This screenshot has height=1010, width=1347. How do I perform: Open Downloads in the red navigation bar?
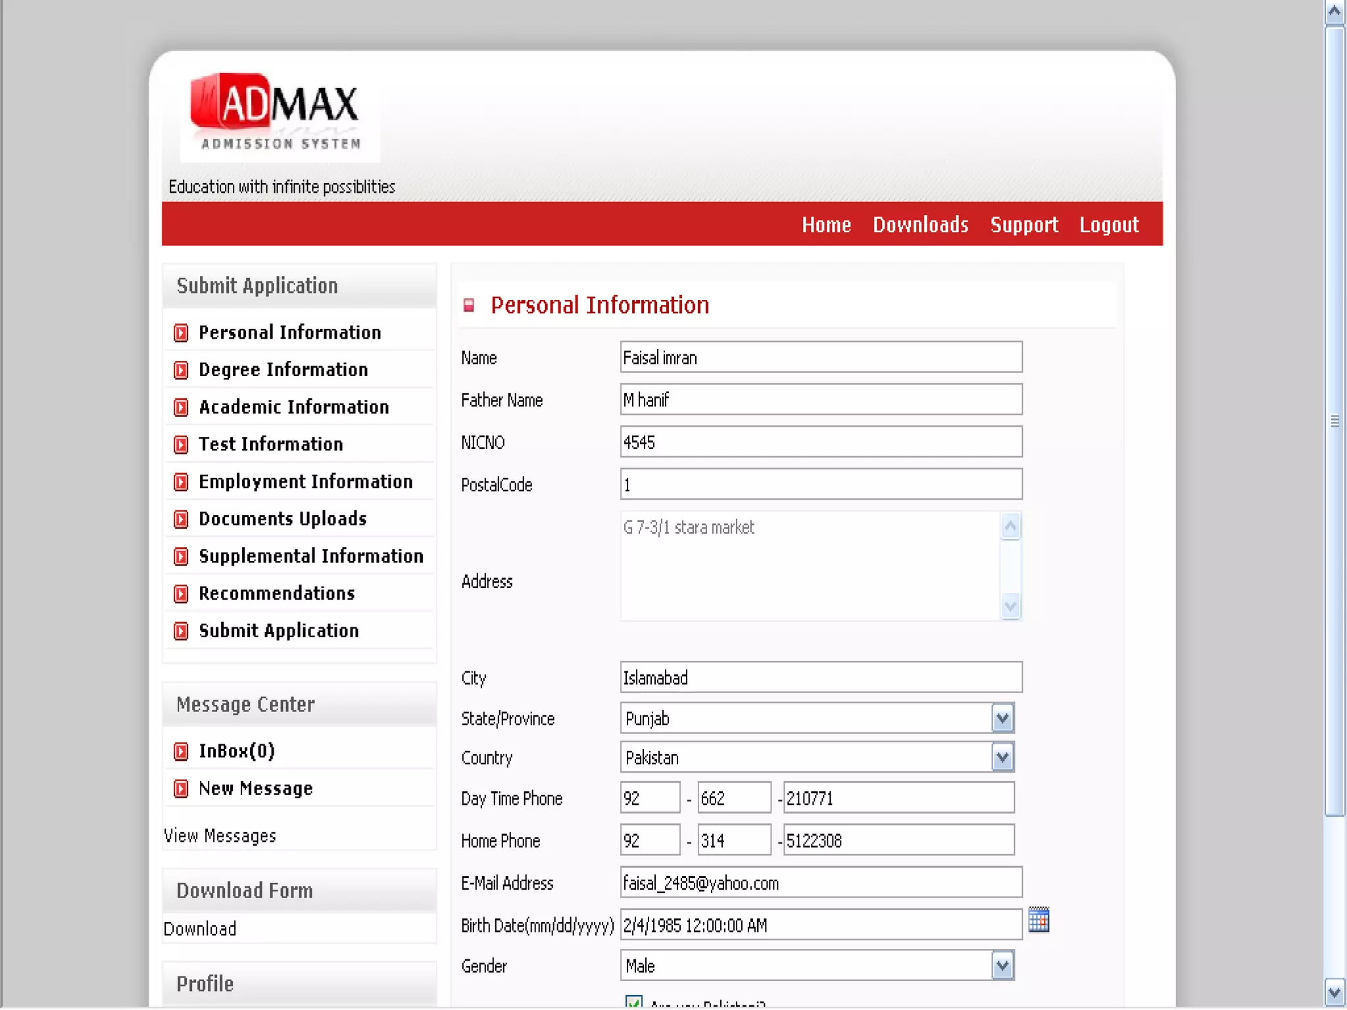coord(920,225)
